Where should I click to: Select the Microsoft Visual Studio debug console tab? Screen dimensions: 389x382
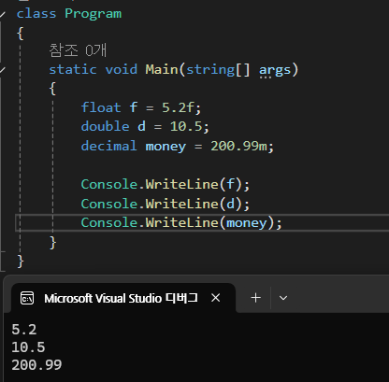(x=123, y=298)
